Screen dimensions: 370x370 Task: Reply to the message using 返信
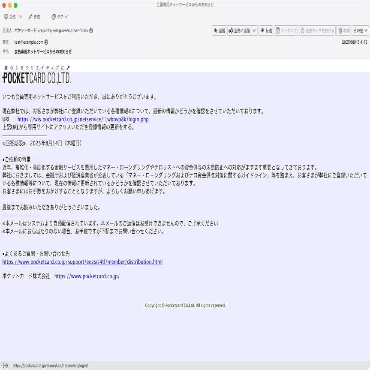click(219, 30)
